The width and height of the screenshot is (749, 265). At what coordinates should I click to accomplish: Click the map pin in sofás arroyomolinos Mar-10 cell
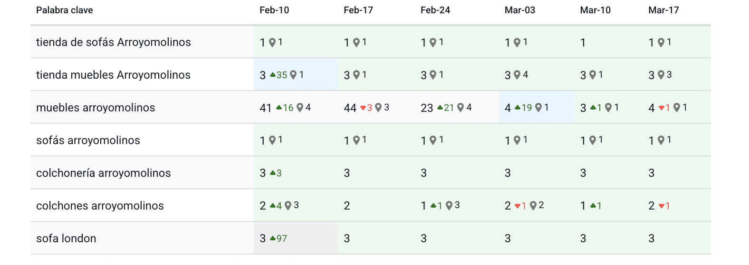coord(593,140)
